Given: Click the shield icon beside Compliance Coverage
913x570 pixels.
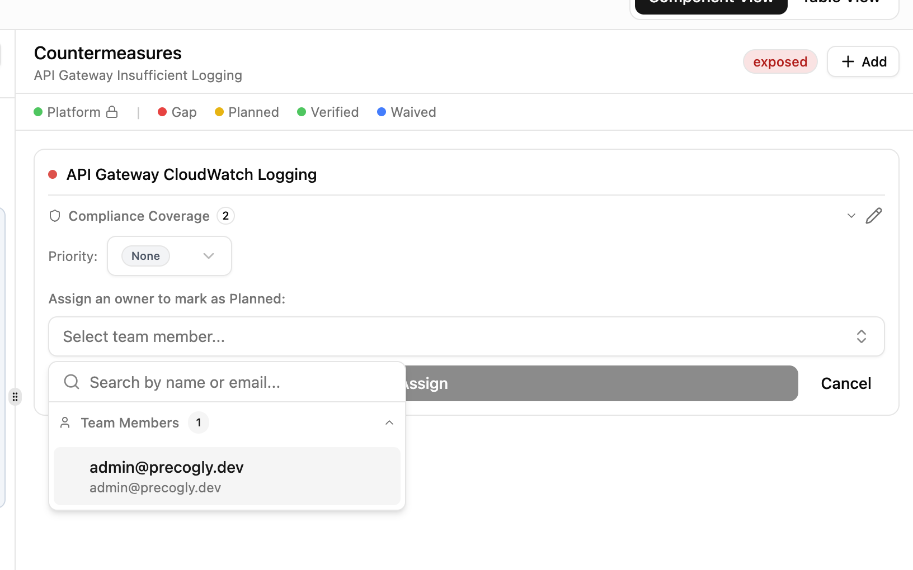Looking at the screenshot, I should 55,216.
